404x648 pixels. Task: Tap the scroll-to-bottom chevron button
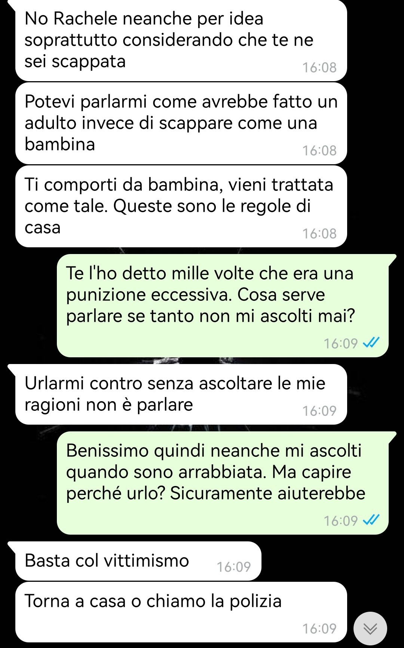(x=370, y=629)
